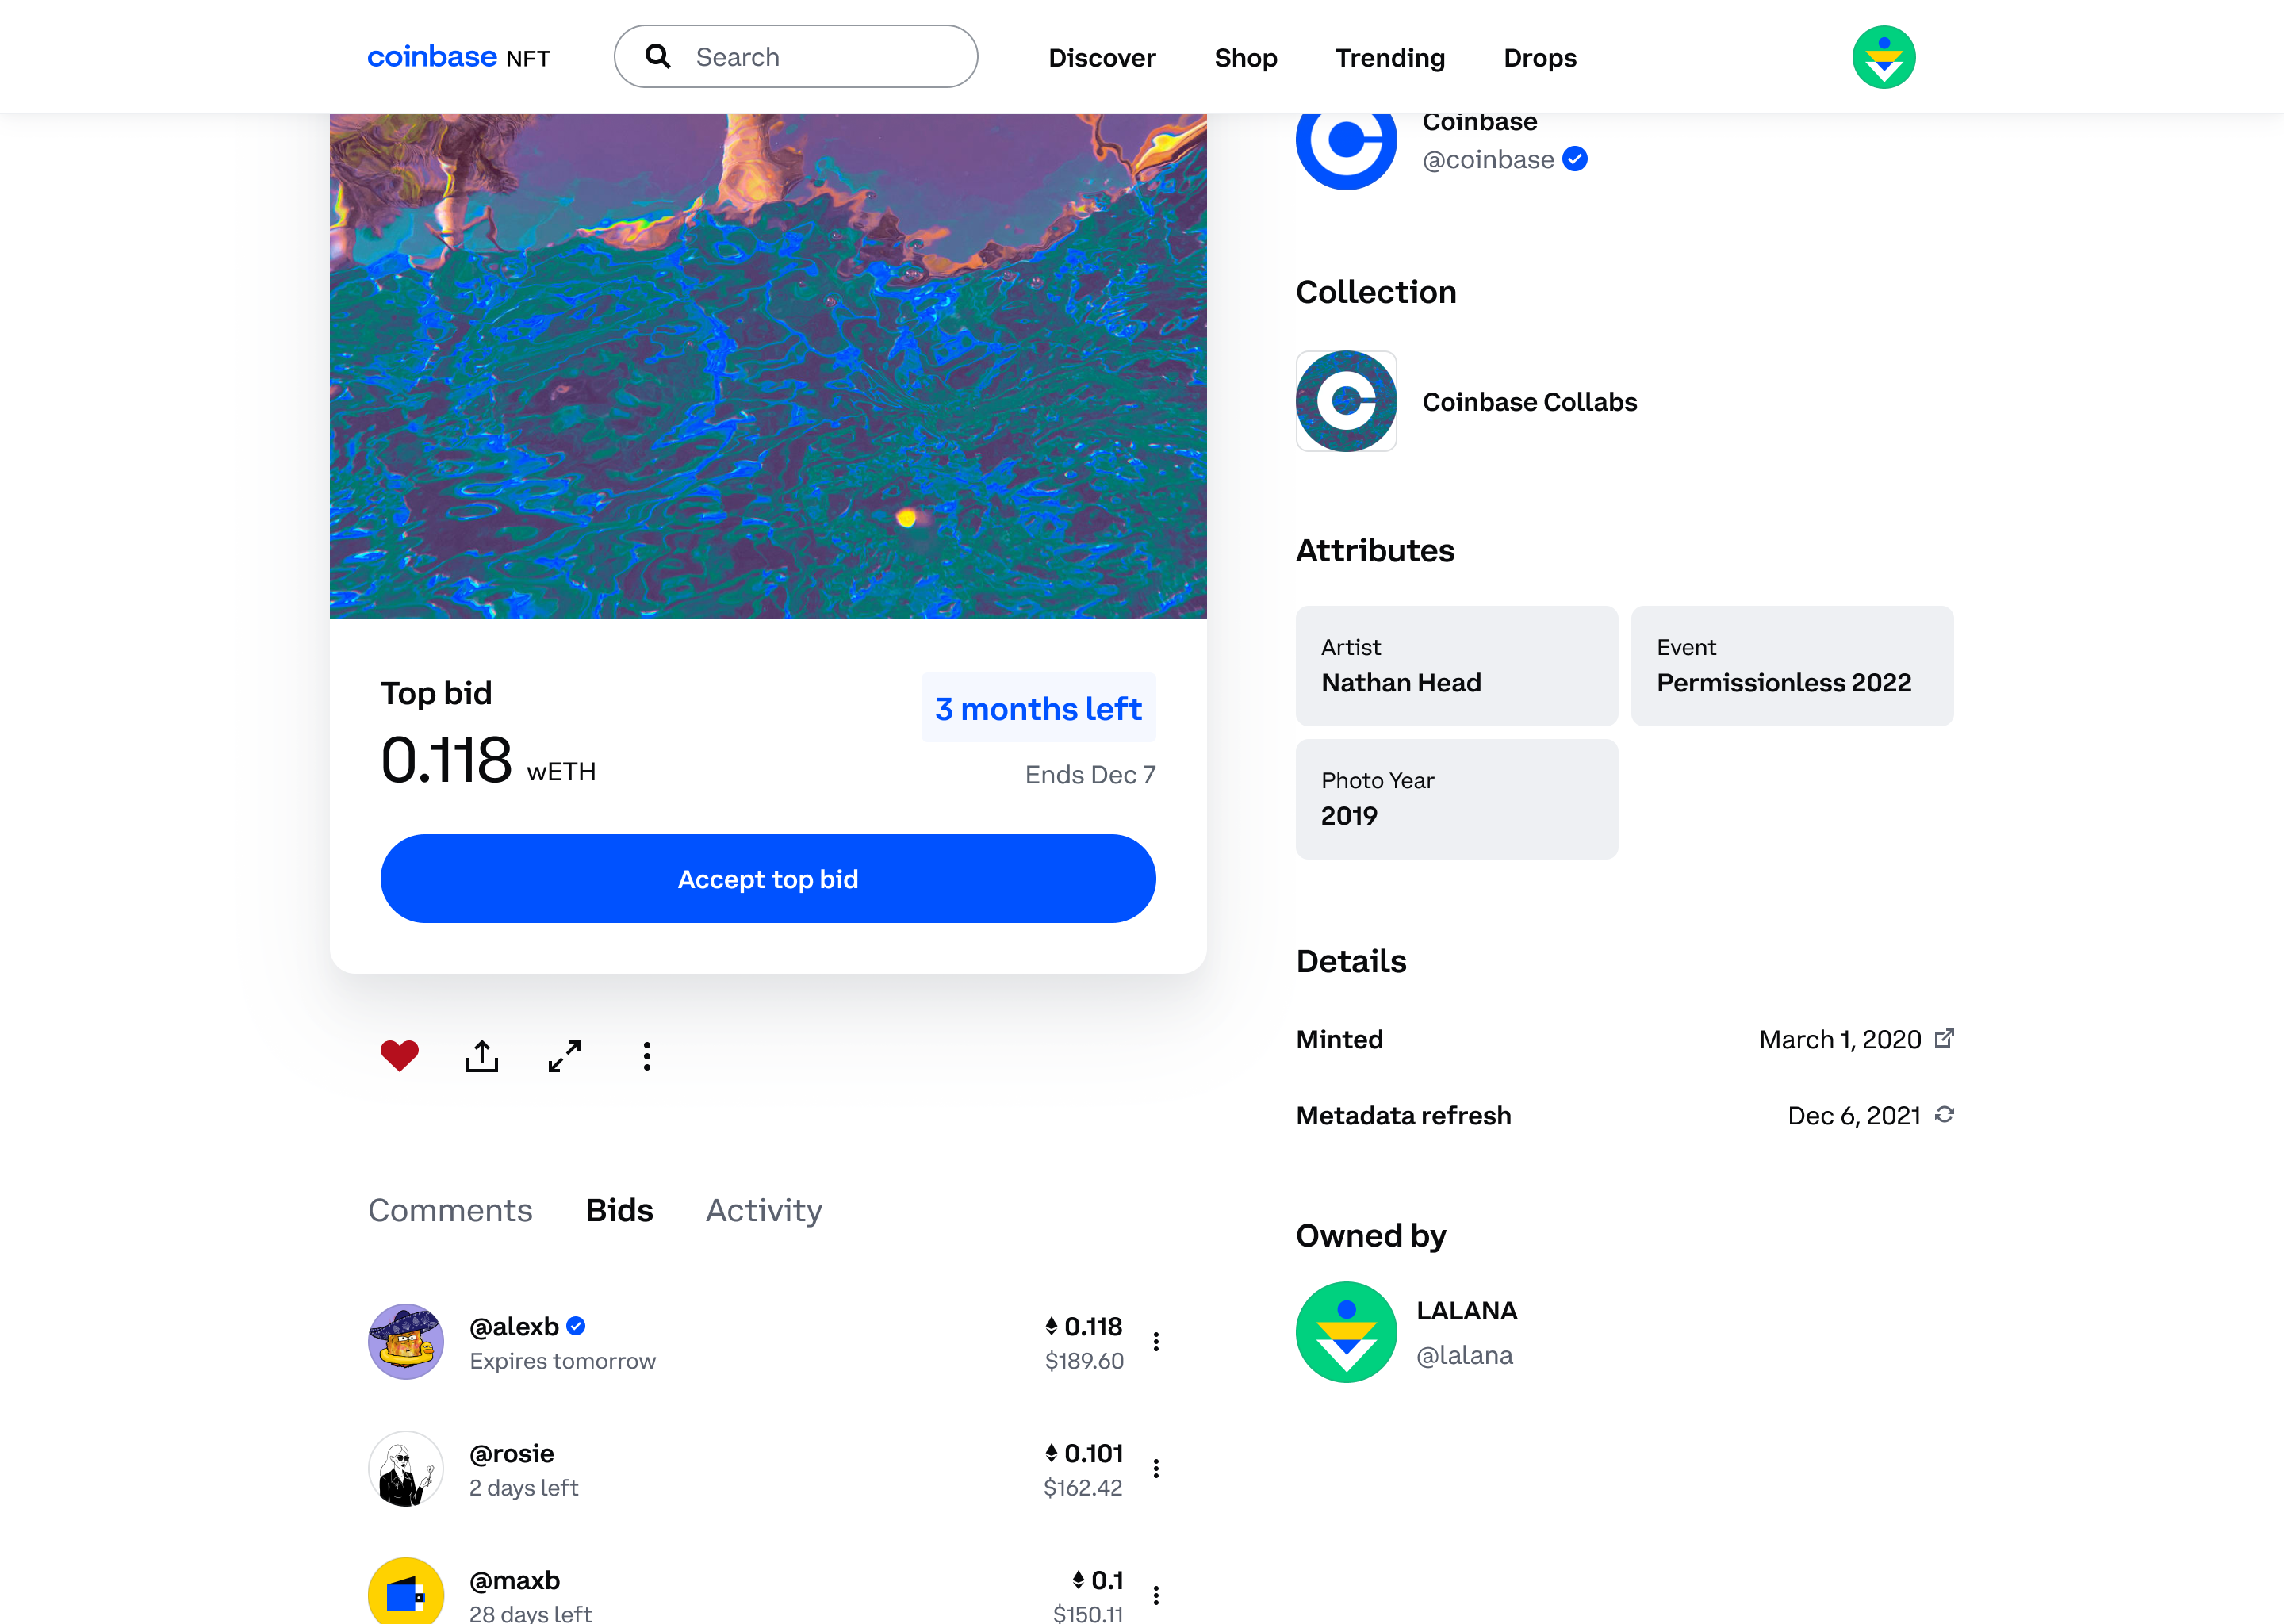Open options menu for @maxb bid
This screenshot has height=1624, width=2284.
[1156, 1595]
